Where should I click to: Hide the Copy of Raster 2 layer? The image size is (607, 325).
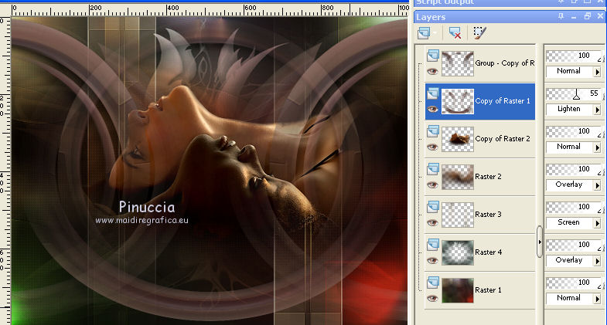[x=432, y=147]
